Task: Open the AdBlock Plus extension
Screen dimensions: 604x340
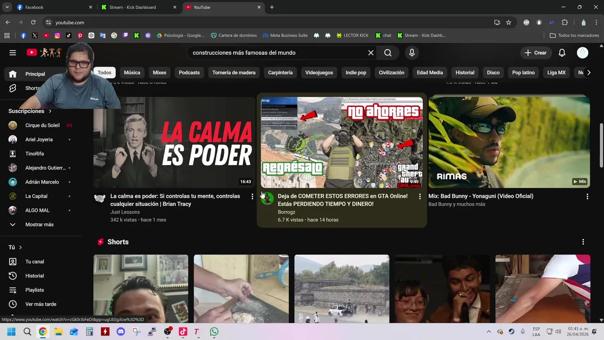Action: click(x=527, y=22)
